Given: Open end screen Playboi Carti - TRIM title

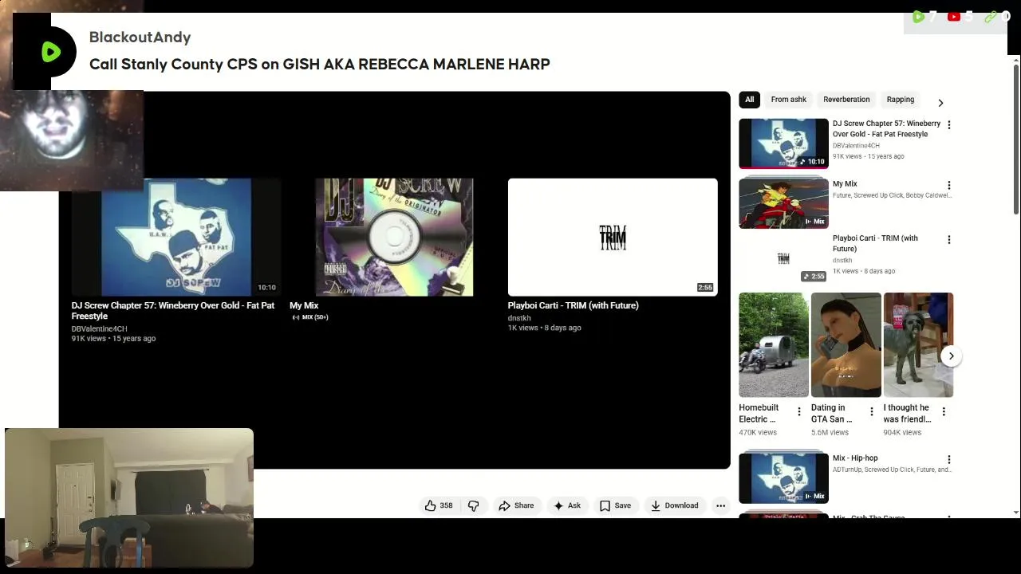Looking at the screenshot, I should coord(573,305).
